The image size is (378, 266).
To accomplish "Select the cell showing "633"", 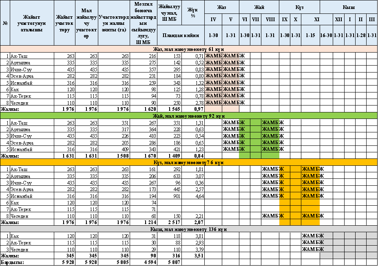I will tap(169, 176).
